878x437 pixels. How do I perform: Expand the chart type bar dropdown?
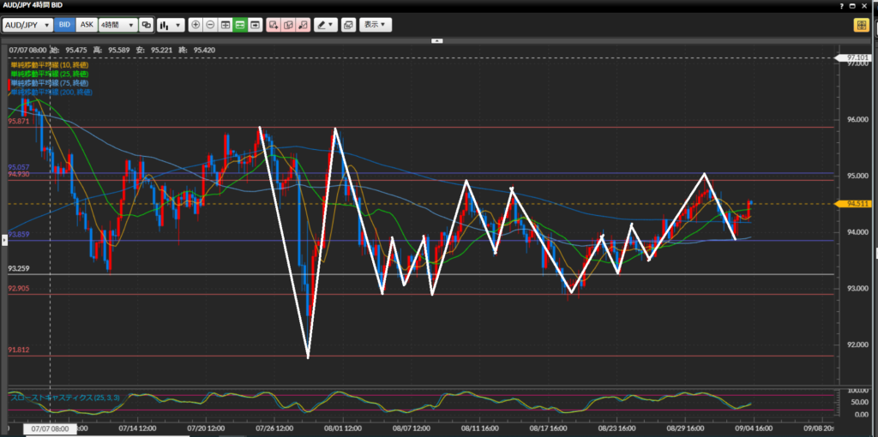168,25
